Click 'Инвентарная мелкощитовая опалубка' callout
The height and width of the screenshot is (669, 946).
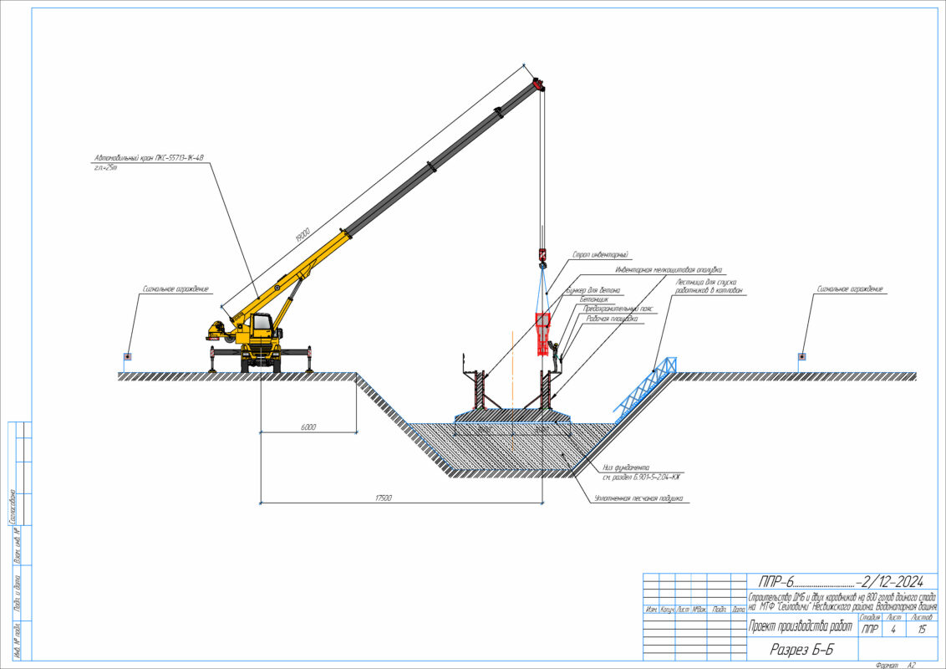tap(668, 270)
